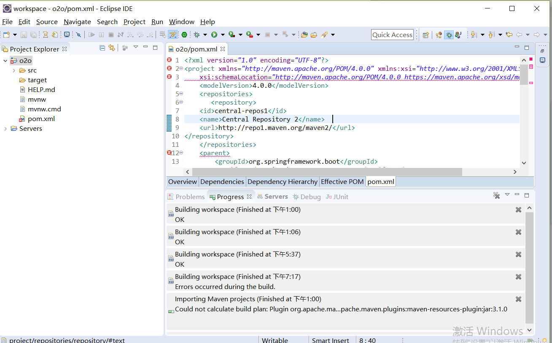Open the Coverage dropdown arrow
This screenshot has height=343, width=552.
tap(240, 35)
